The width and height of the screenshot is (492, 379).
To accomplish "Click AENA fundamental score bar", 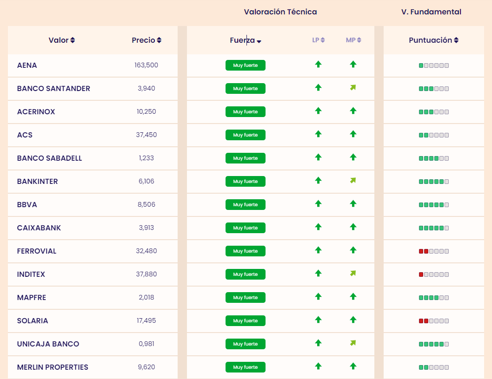I will [x=433, y=65].
